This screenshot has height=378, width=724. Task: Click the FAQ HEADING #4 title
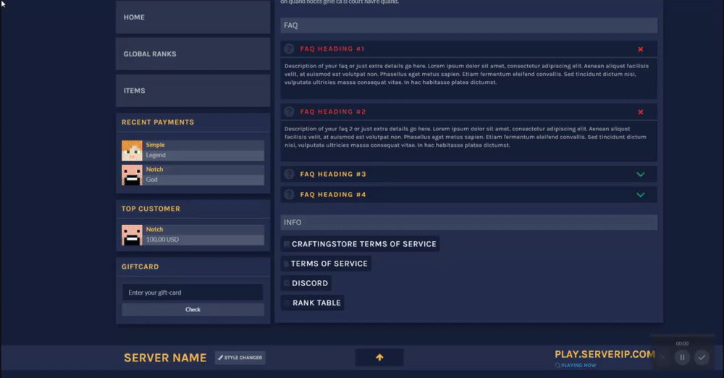point(333,195)
